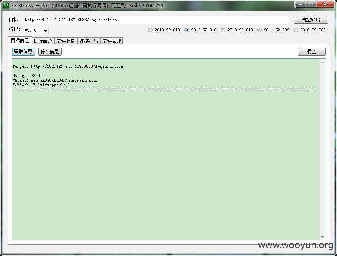Click the K8 application icon in title bar
The height and width of the screenshot is (256, 337).
pyautogui.click(x=6, y=6)
